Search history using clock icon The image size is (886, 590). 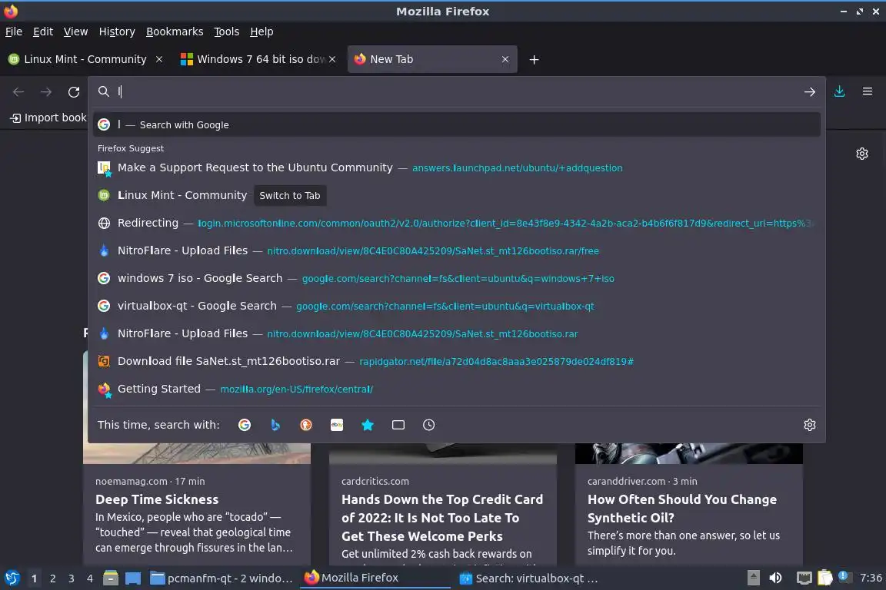click(x=429, y=425)
